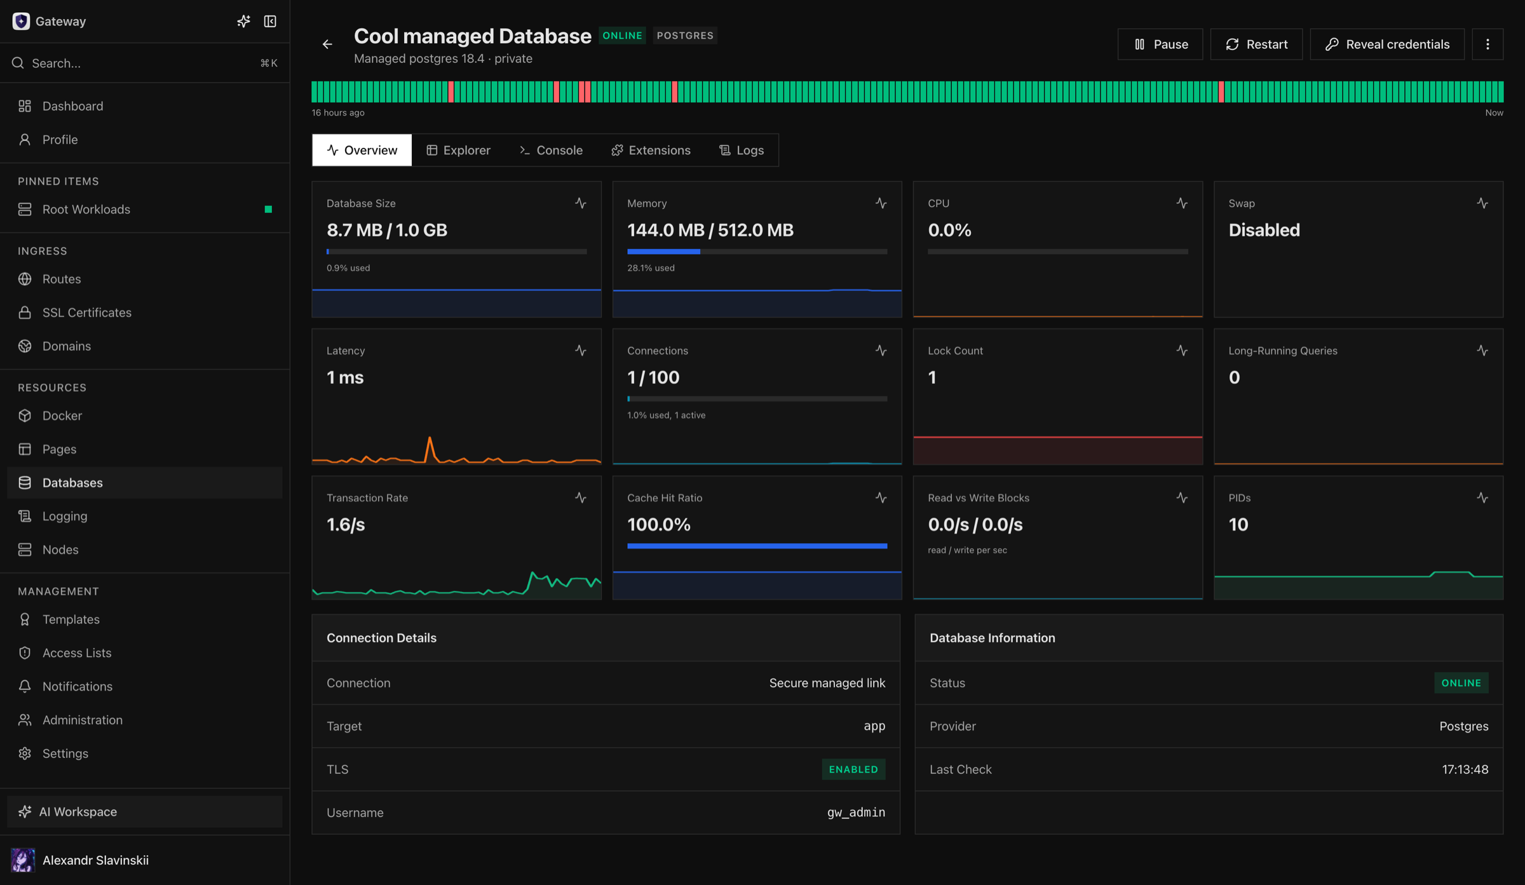Focus the sidebar Search field
1525x885 pixels.
pyautogui.click(x=145, y=63)
